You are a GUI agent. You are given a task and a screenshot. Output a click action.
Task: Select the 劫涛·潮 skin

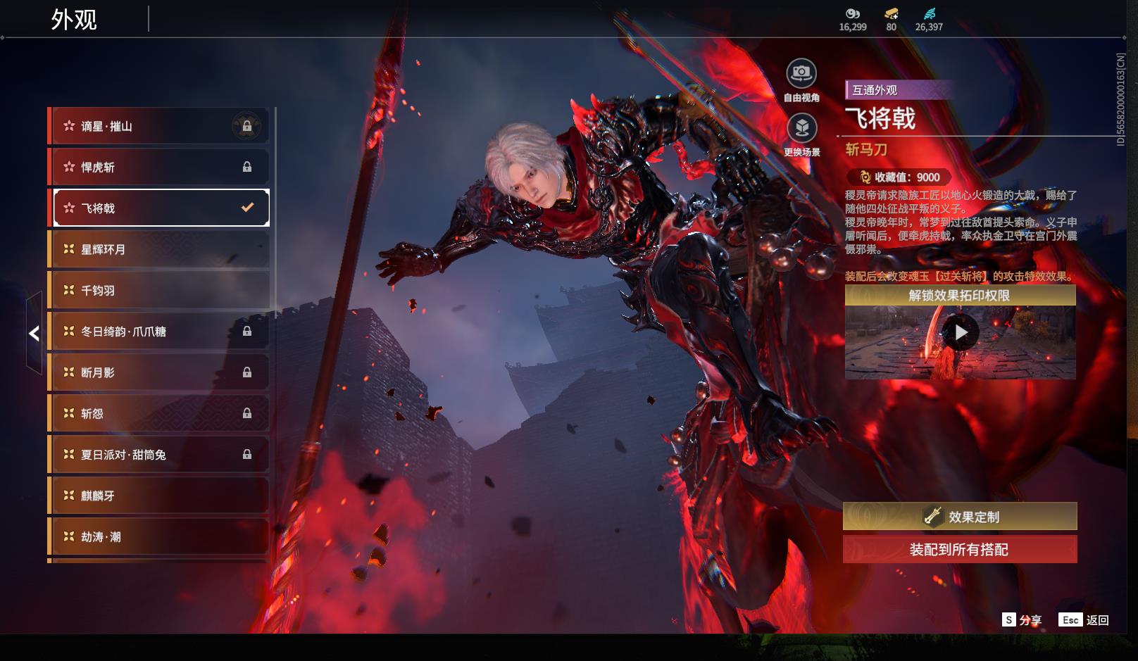click(160, 536)
